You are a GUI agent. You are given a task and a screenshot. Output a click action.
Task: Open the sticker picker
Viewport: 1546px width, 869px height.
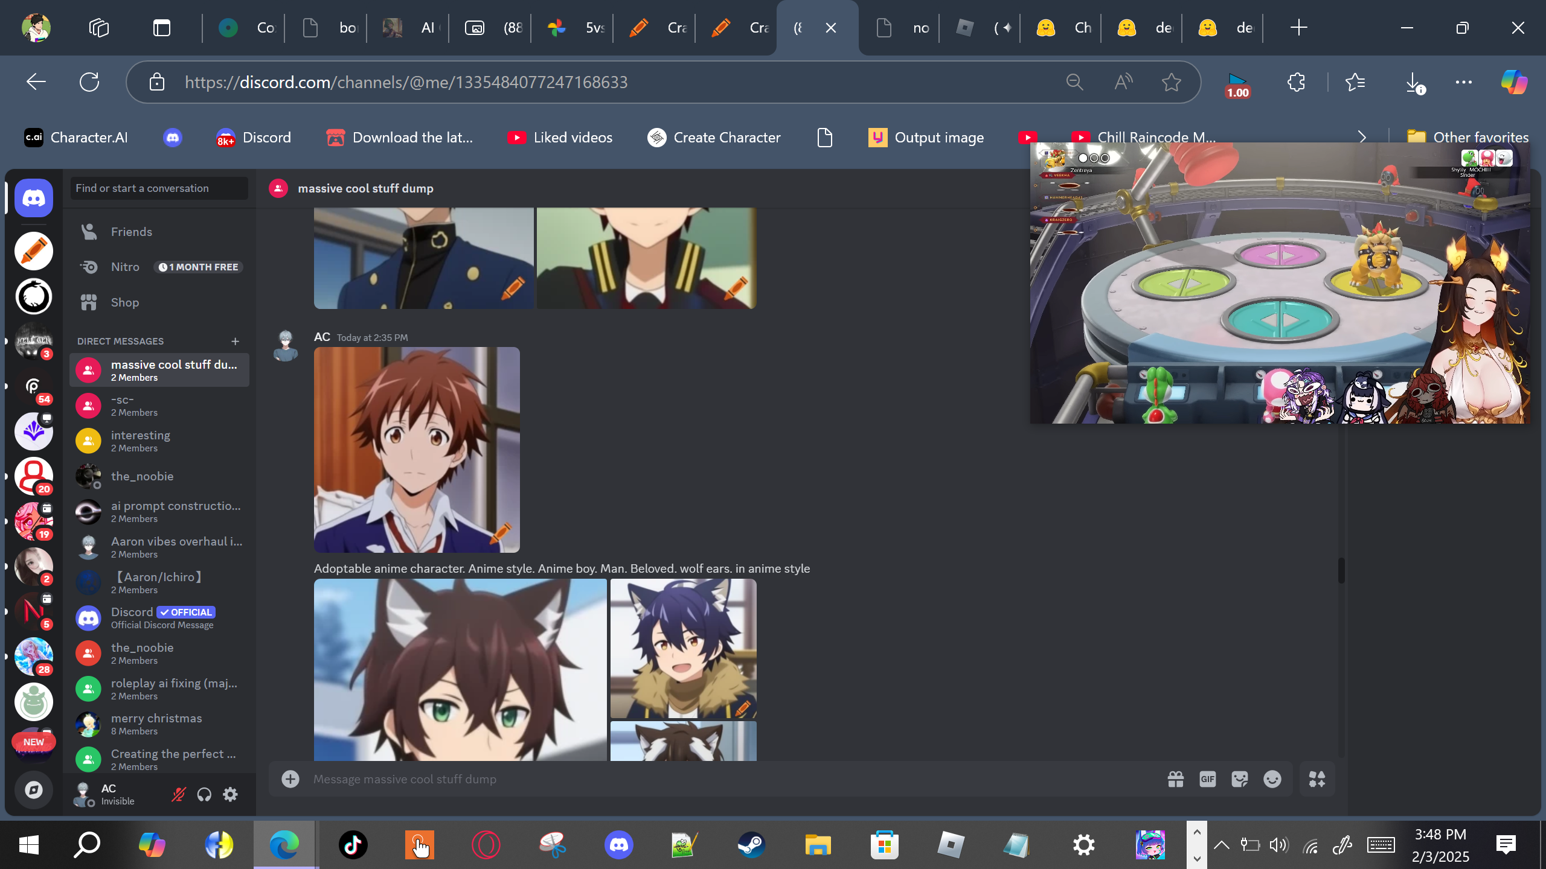pos(1240,779)
